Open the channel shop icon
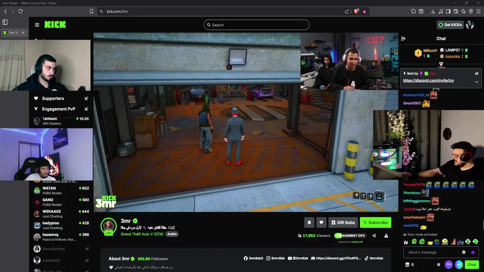The height and width of the screenshot is (272, 484). [407, 265]
